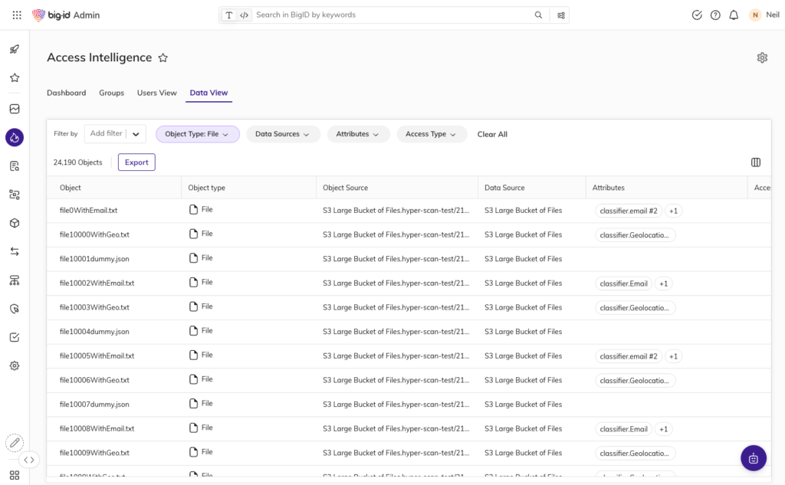Open the chatbot assistant button
Screen dimensions: 785x485
click(x=753, y=458)
